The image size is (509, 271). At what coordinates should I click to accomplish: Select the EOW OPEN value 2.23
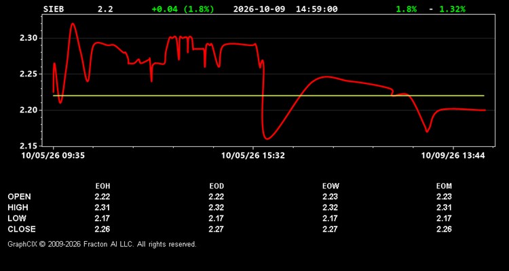330,196
